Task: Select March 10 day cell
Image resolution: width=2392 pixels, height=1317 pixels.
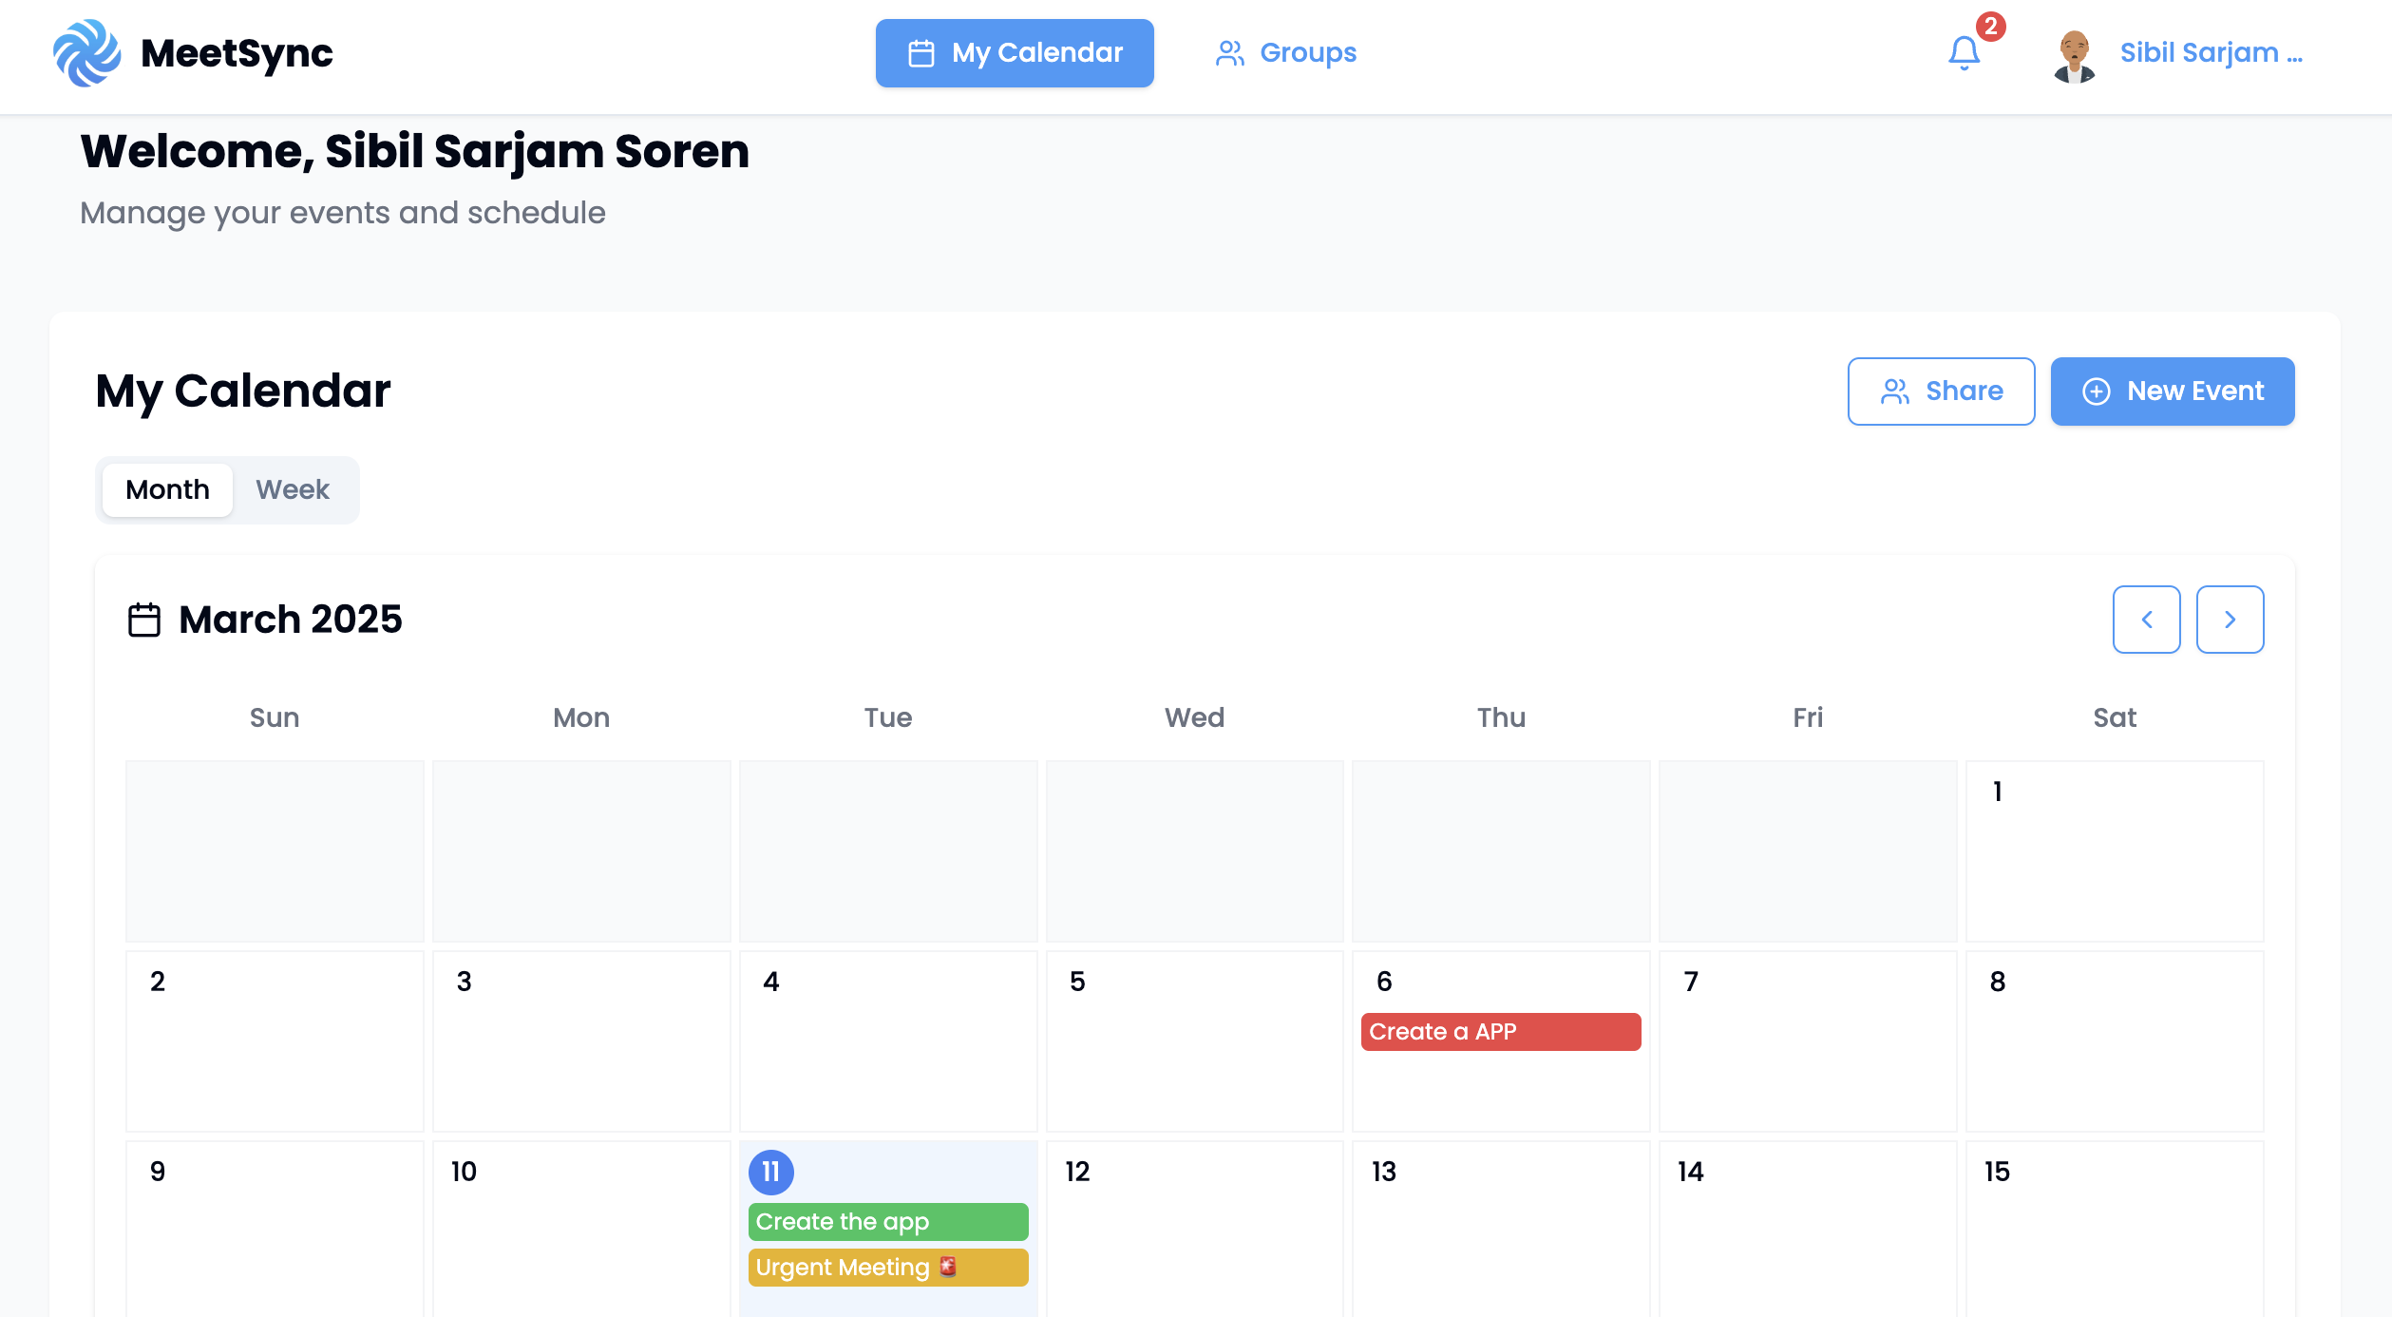Action: [581, 1229]
